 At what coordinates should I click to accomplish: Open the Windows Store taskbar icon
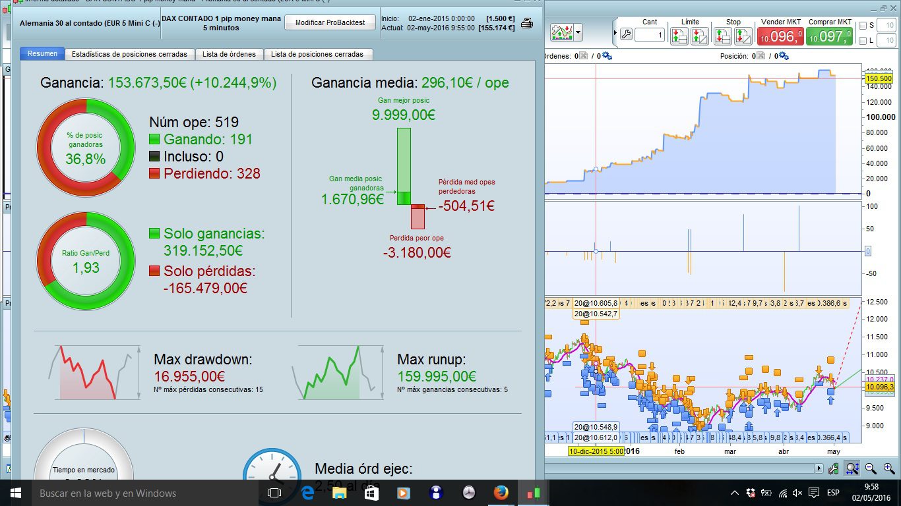click(371, 493)
